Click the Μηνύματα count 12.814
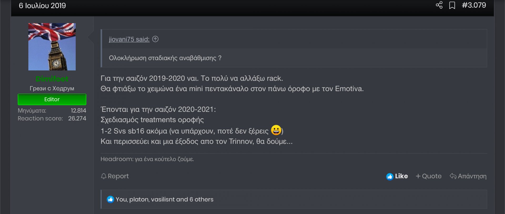 (78, 111)
